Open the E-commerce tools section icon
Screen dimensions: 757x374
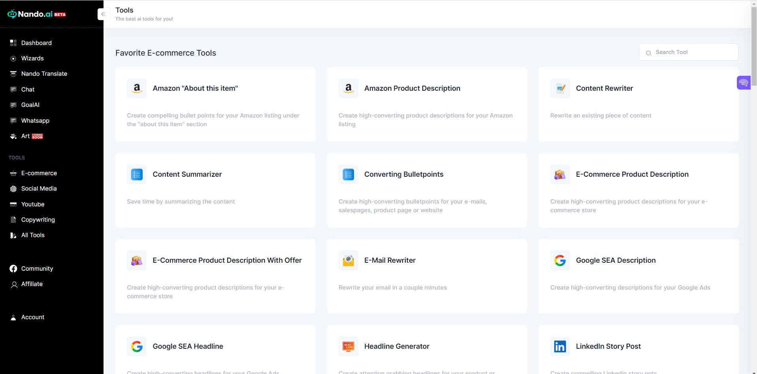click(13, 173)
